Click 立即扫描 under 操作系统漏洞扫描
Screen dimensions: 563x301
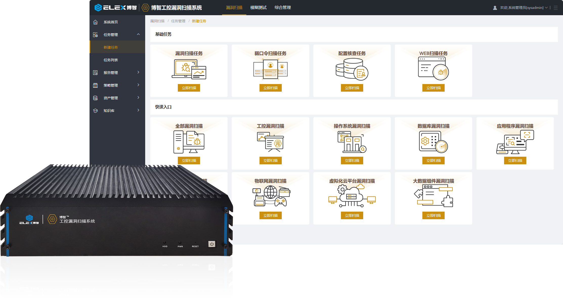click(352, 160)
